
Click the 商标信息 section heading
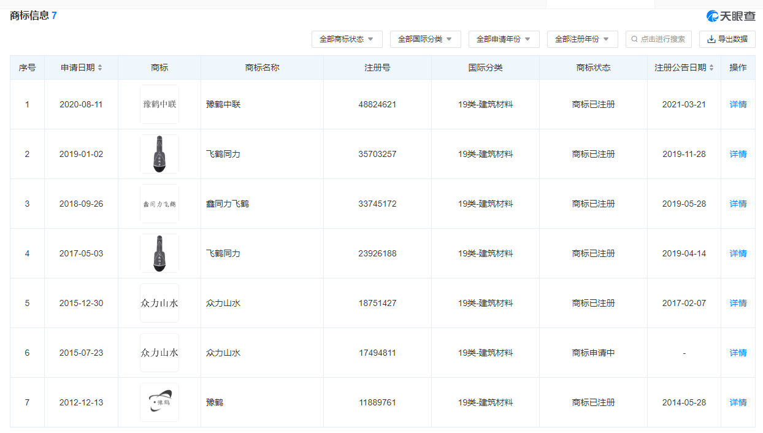click(29, 16)
